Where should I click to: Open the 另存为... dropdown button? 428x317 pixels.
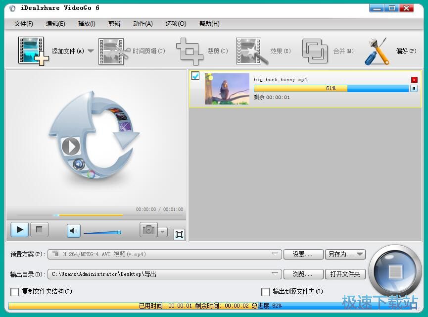point(345,254)
